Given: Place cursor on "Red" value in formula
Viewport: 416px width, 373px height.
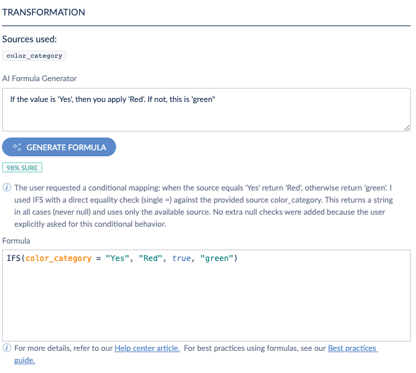Looking at the screenshot, I should click(152, 259).
